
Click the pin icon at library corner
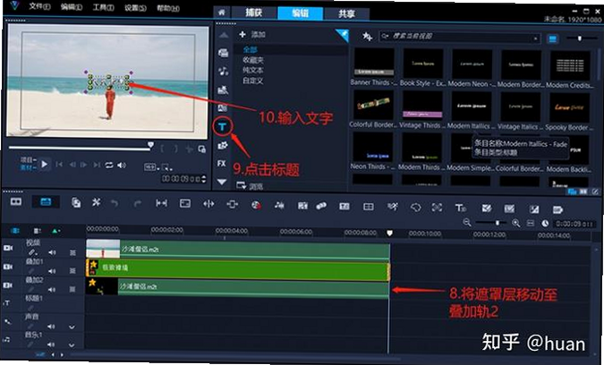[342, 36]
